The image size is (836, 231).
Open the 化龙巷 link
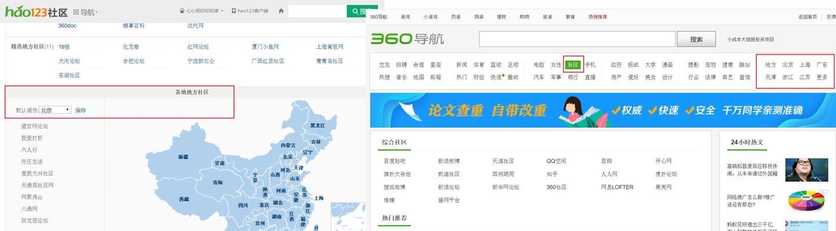(x=131, y=47)
